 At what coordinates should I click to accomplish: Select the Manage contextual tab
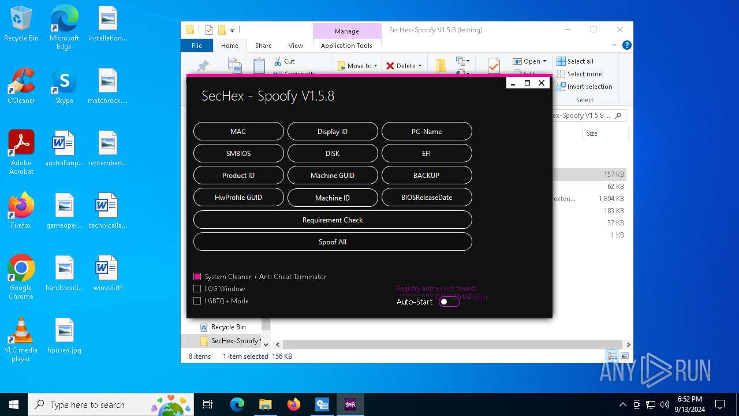pyautogui.click(x=346, y=31)
